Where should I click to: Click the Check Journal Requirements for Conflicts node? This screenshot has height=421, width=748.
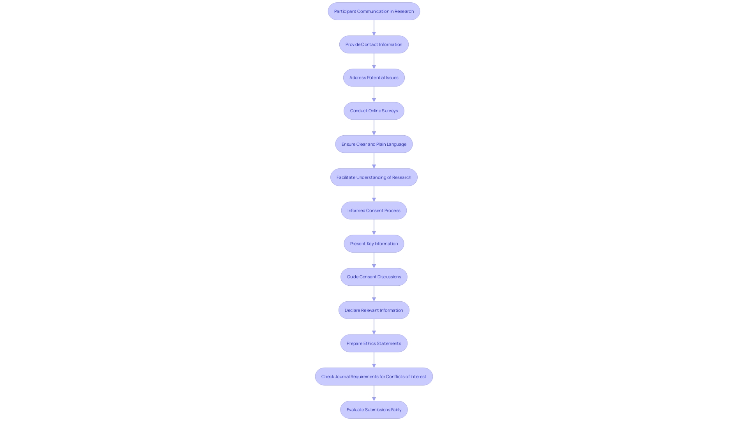374,376
